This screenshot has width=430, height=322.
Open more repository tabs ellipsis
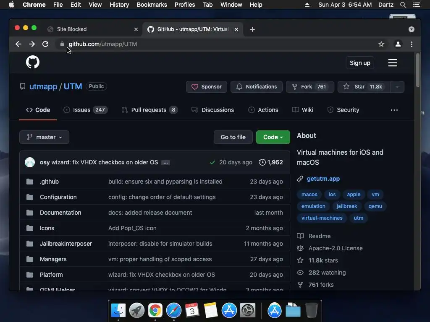pyautogui.click(x=394, y=110)
